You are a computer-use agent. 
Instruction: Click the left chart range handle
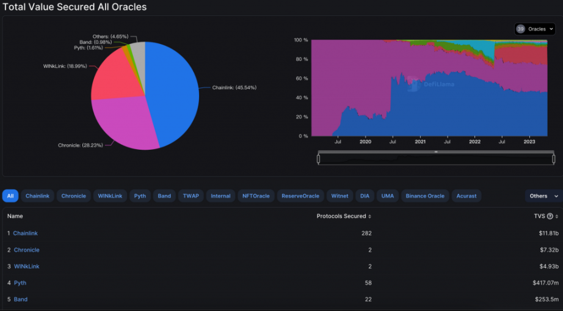pos(319,158)
